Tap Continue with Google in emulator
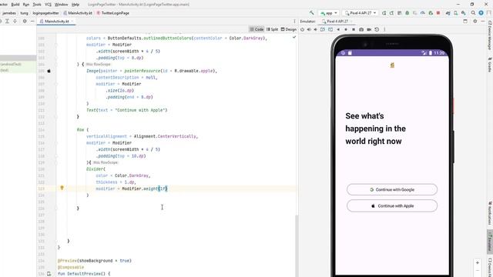The width and height of the screenshot is (493, 277). click(x=392, y=190)
